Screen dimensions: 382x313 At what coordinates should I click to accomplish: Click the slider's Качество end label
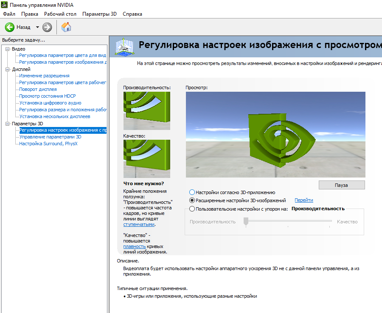[x=347, y=222]
